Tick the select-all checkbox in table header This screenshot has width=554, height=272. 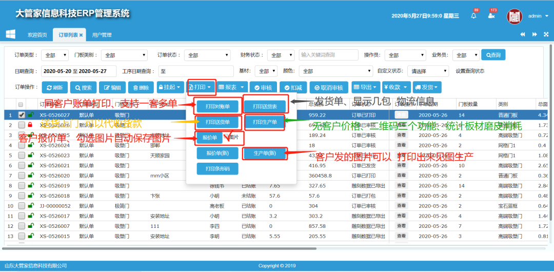pyautogui.click(x=21, y=104)
